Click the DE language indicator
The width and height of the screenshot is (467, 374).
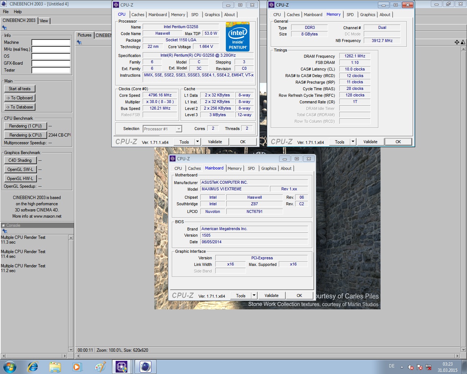pyautogui.click(x=391, y=366)
